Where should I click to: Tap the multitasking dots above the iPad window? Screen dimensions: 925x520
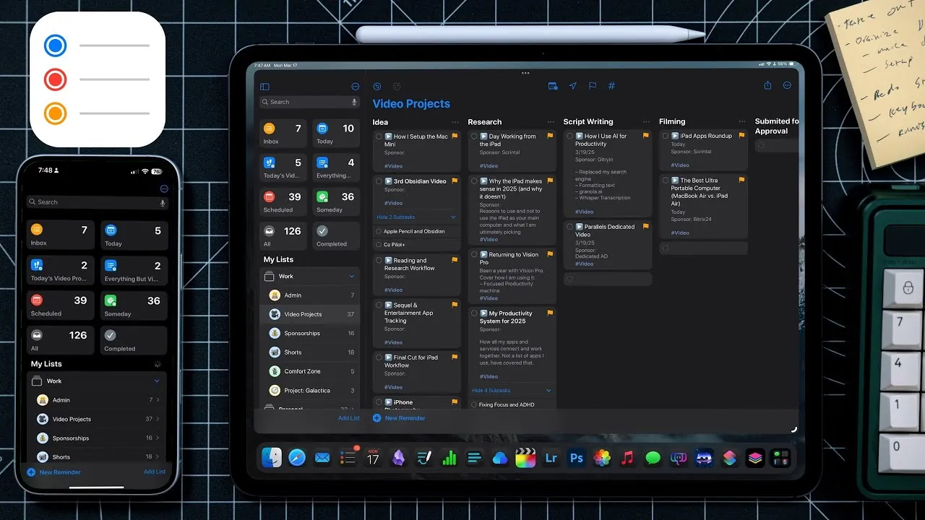click(525, 73)
